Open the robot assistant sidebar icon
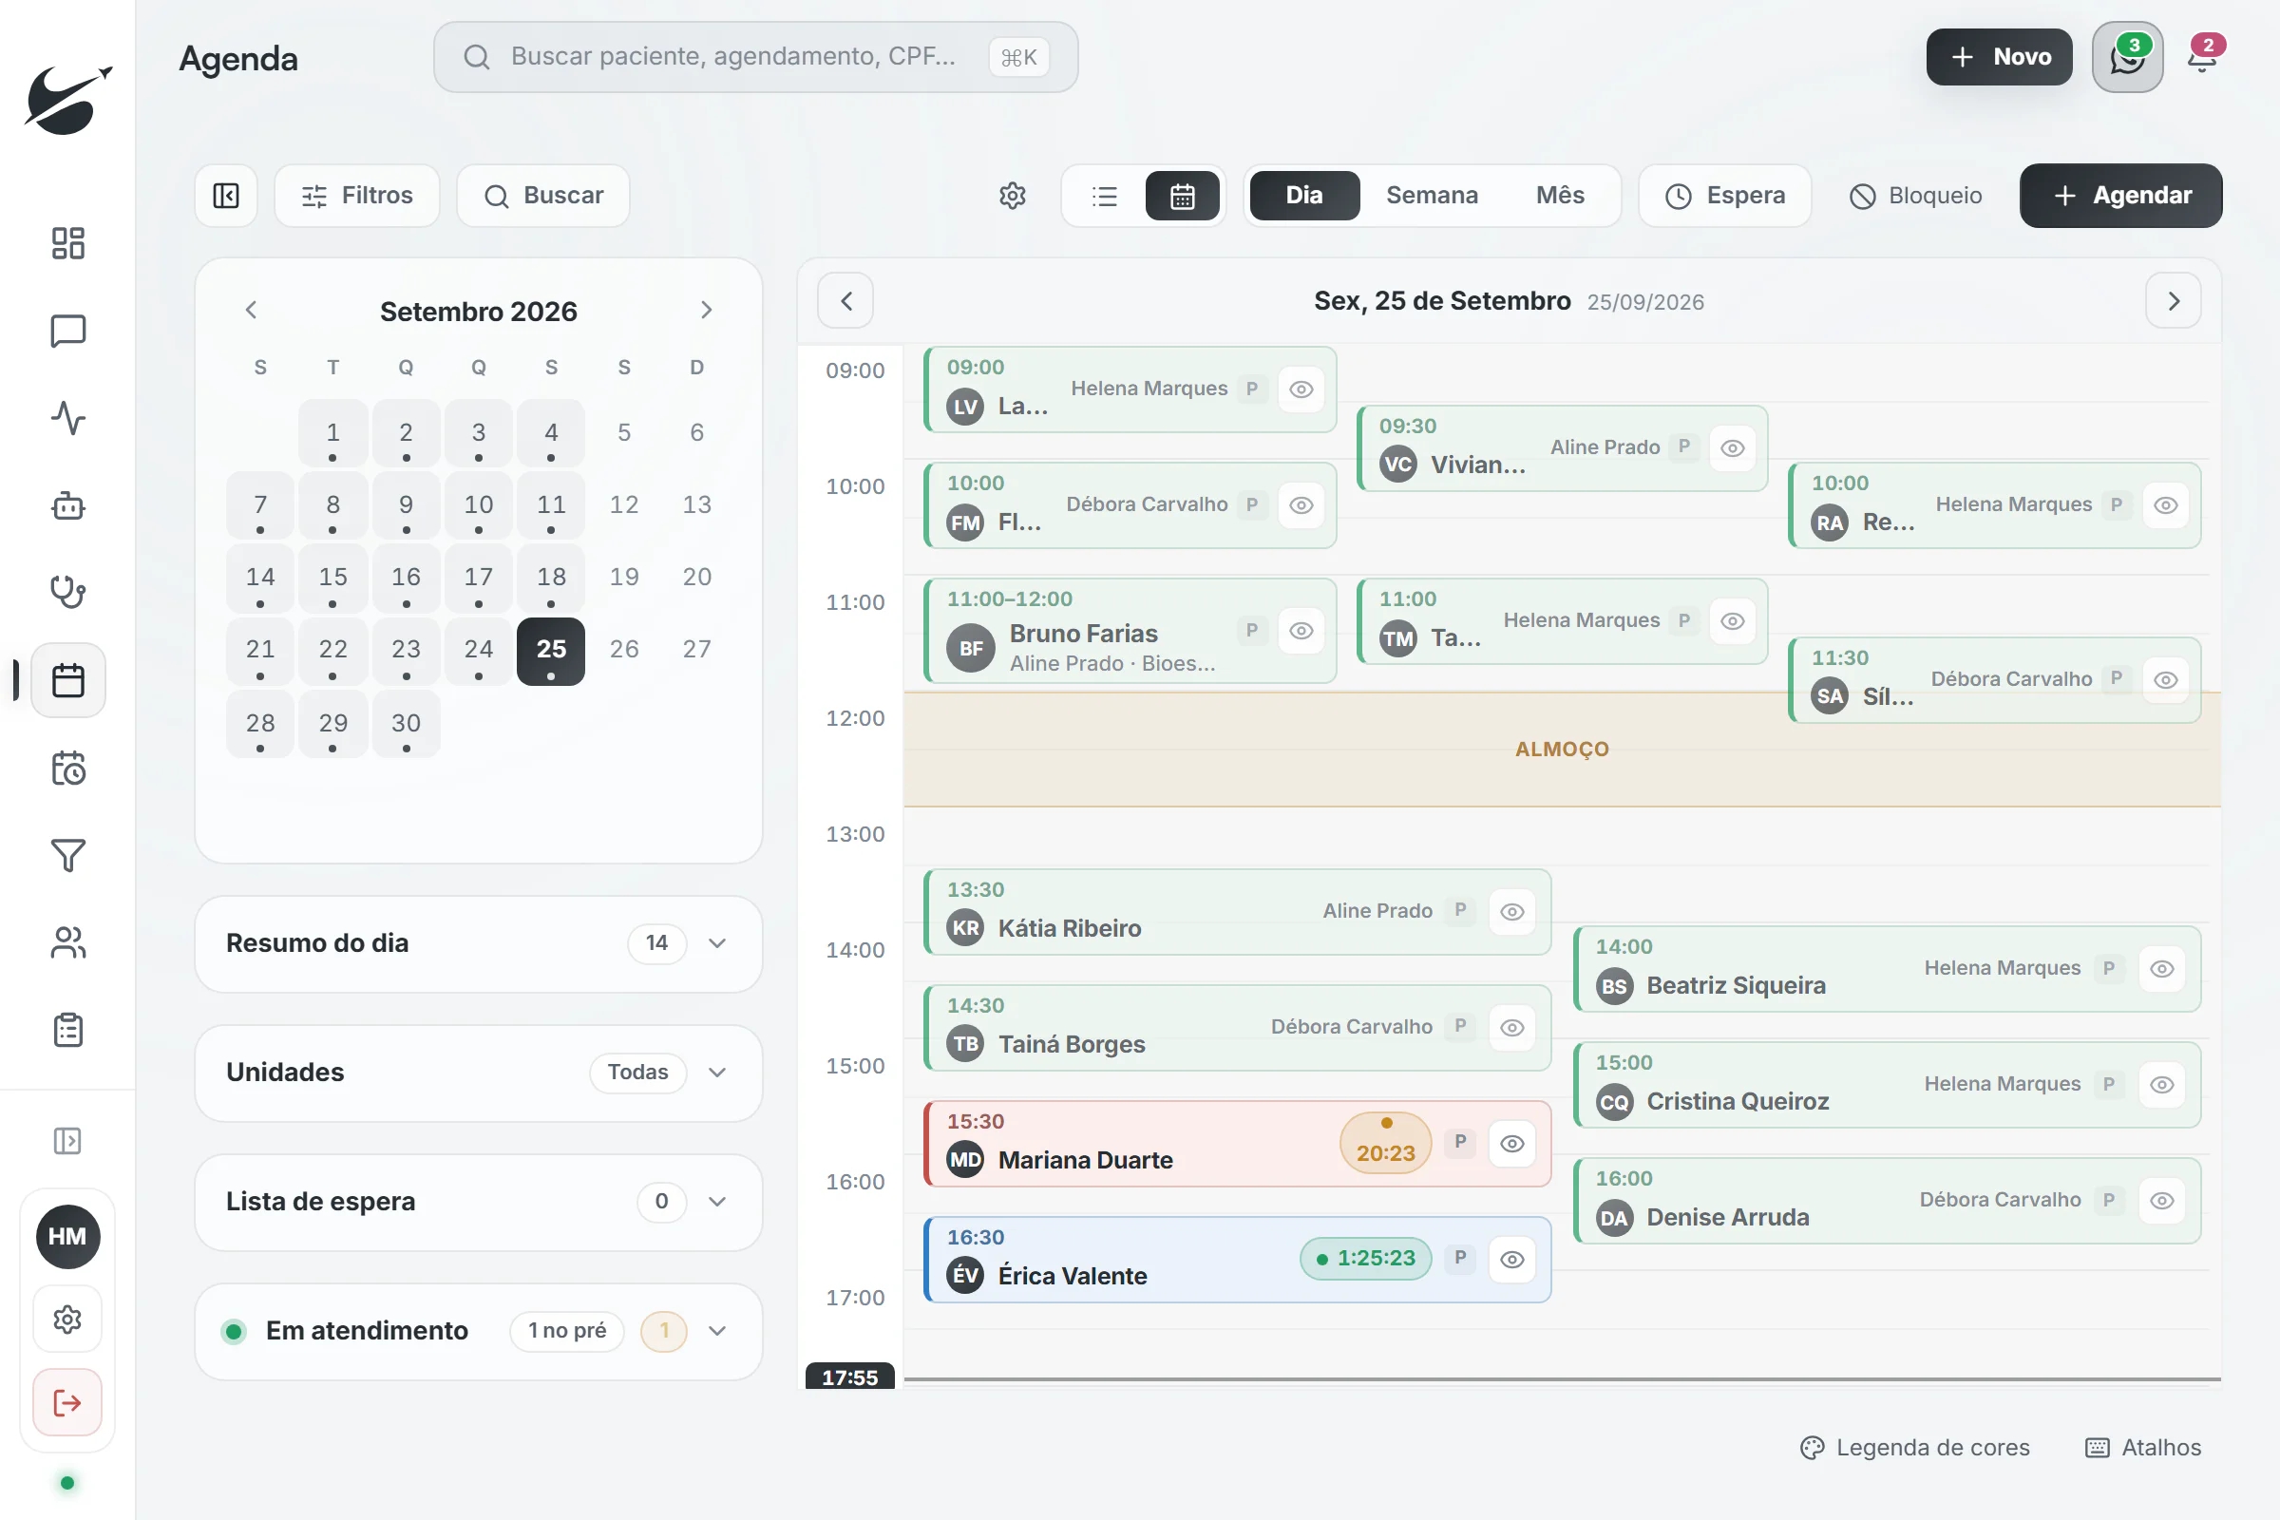This screenshot has height=1520, width=2280. coord(67,505)
